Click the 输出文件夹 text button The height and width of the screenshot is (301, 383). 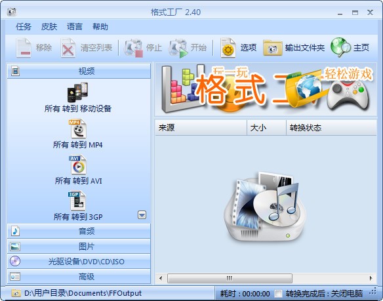tap(305, 48)
